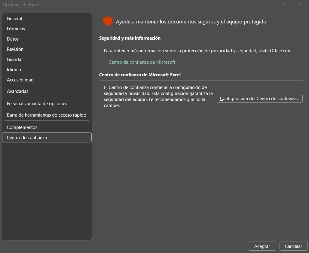
Task: Open Revisión options
Action: coord(47,49)
